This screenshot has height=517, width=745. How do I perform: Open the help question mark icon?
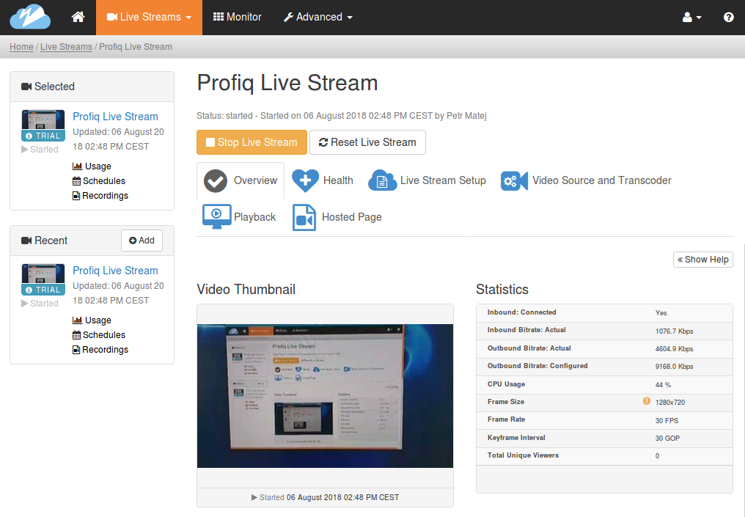(x=728, y=17)
